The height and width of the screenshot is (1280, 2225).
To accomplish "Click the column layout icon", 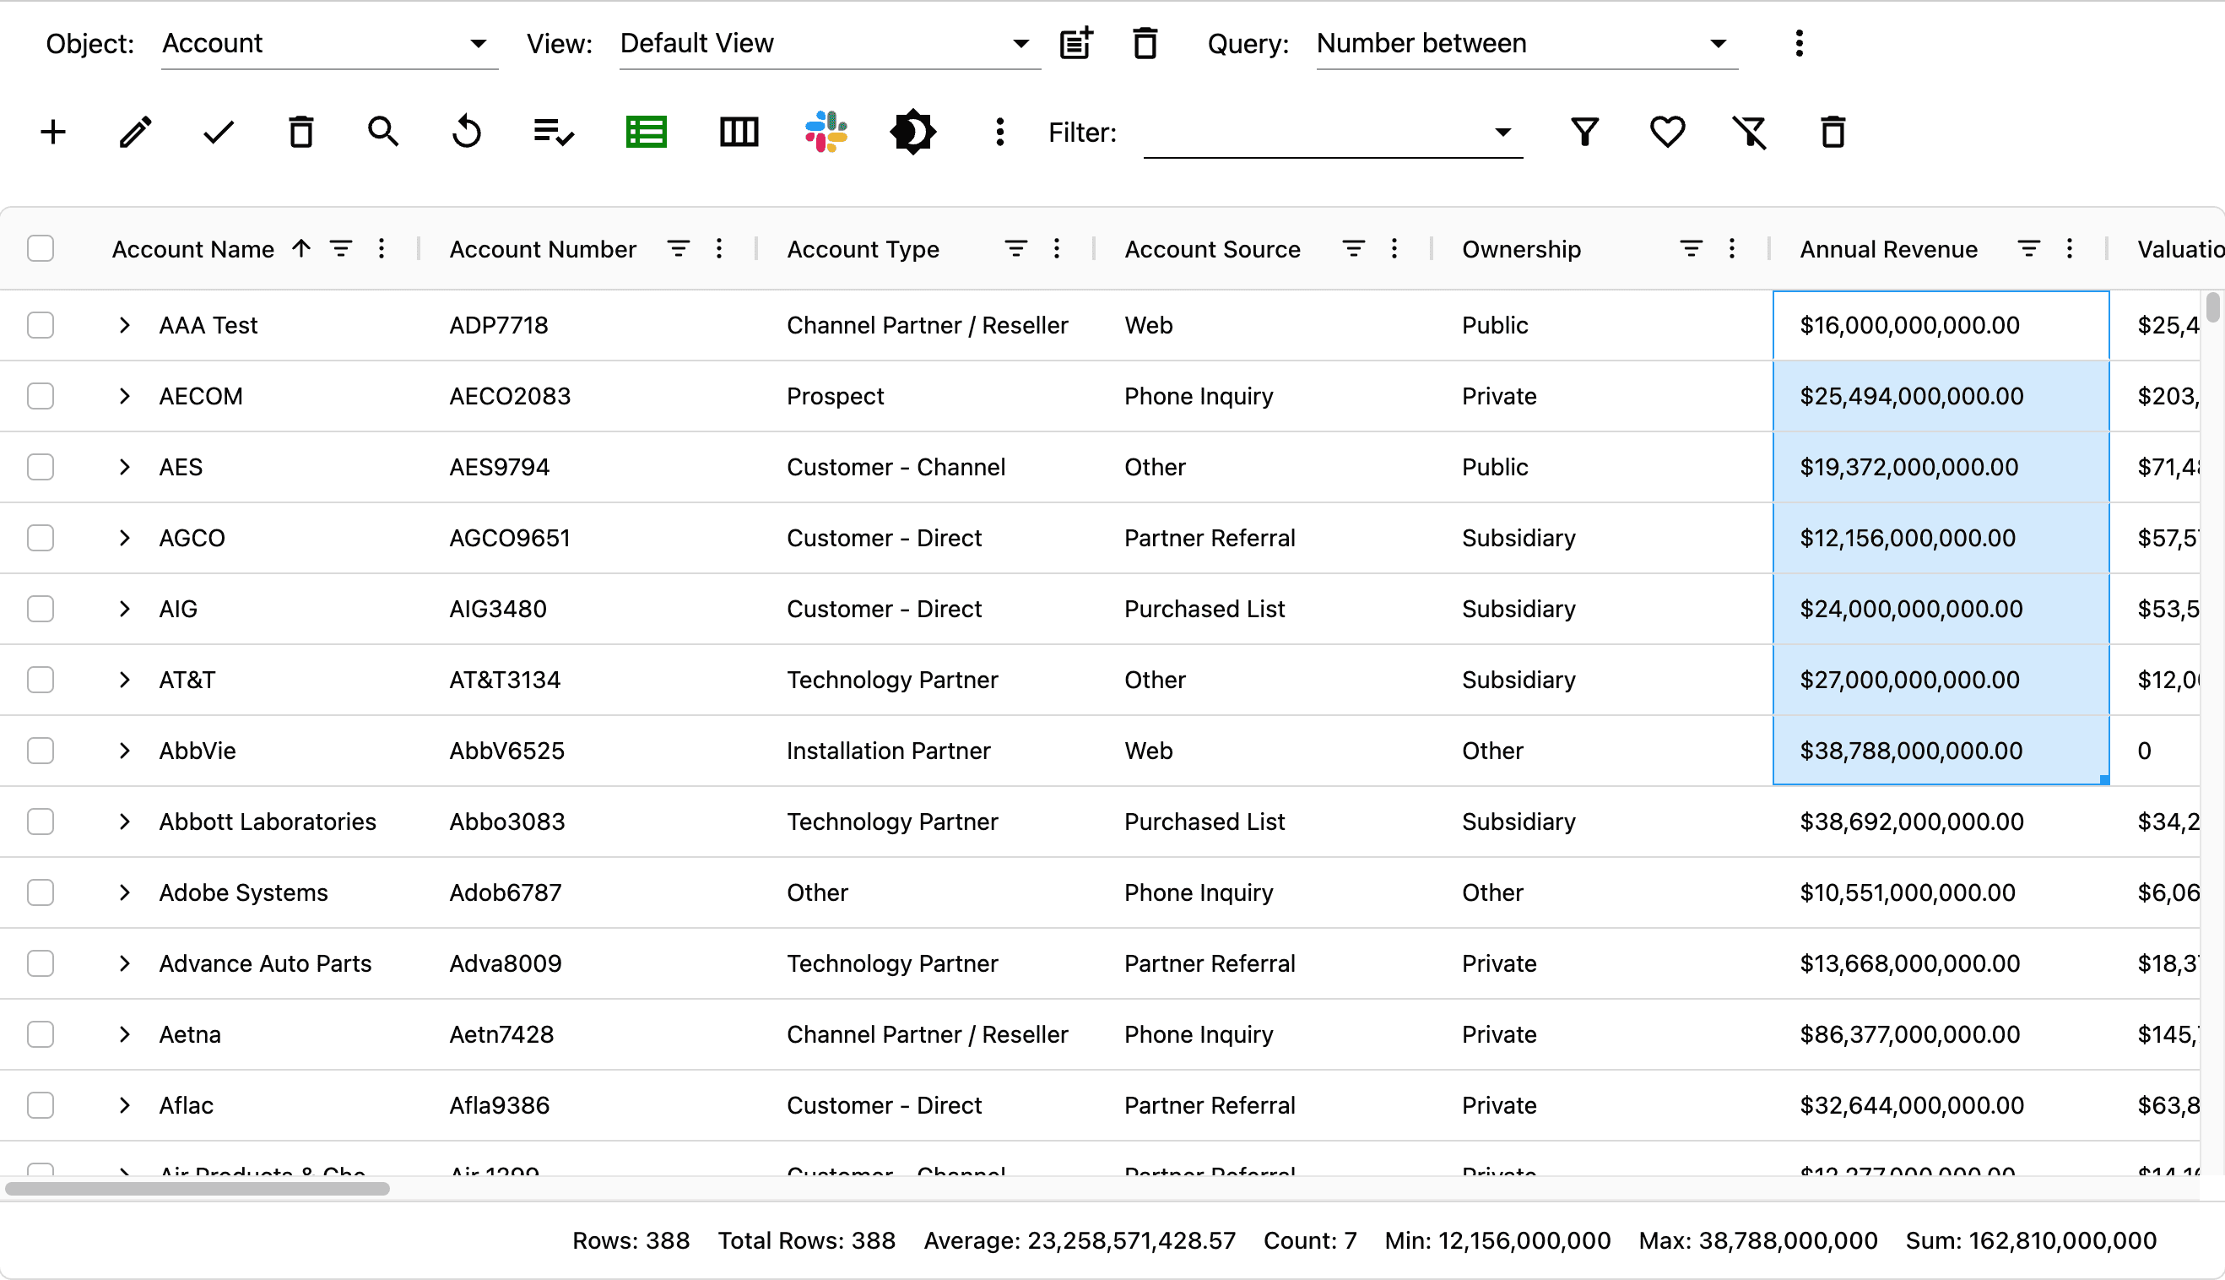I will coord(739,133).
